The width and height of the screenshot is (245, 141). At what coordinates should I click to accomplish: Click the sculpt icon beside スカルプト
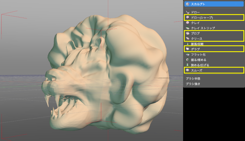(188, 4)
